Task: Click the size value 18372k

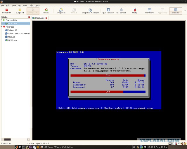Action: click(87, 66)
